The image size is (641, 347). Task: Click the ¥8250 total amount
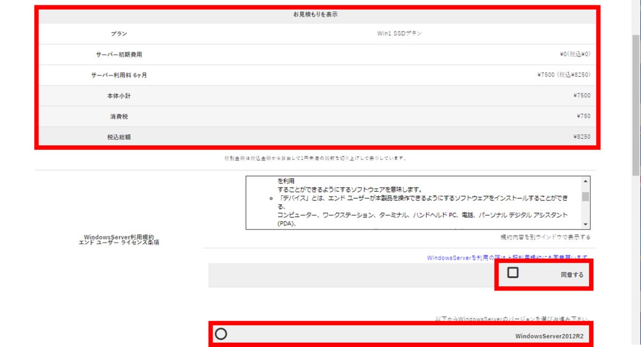(582, 137)
